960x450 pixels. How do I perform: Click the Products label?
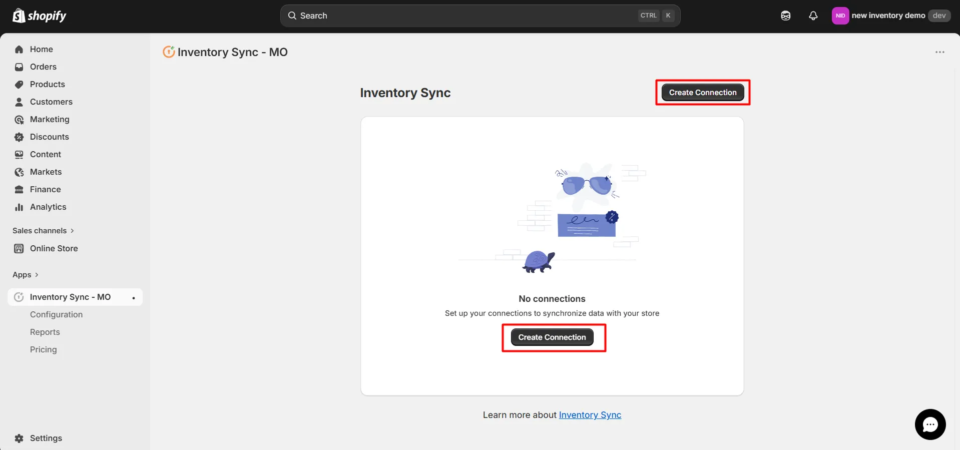pyautogui.click(x=48, y=84)
